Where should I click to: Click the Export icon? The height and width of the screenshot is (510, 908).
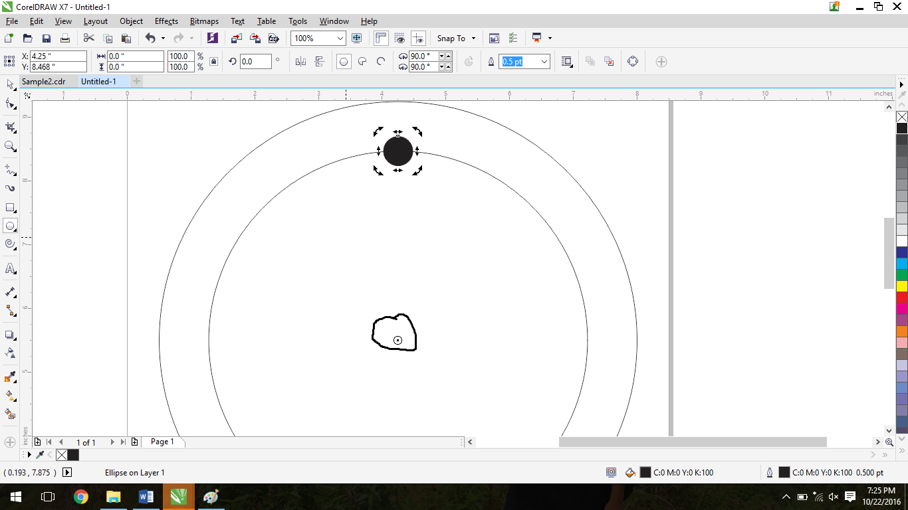coord(255,39)
